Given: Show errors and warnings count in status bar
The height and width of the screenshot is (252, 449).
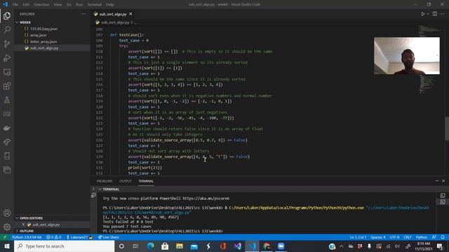Looking at the screenshot, I should 54,237.
